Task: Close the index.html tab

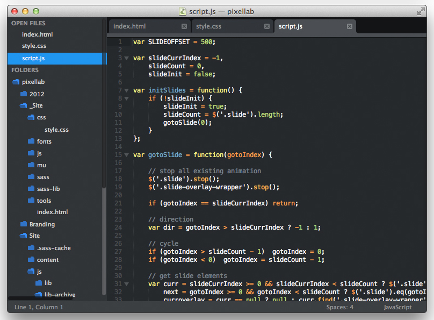Action: 184,26
